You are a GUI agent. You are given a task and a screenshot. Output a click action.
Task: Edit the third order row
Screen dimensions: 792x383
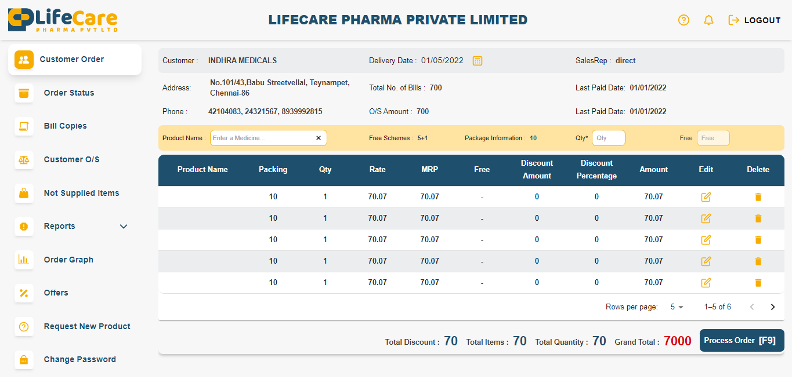(706, 240)
